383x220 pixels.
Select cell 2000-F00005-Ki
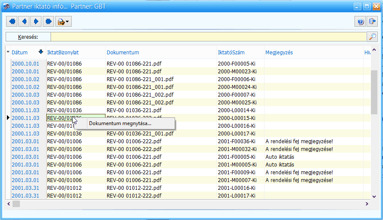pyautogui.click(x=236, y=63)
